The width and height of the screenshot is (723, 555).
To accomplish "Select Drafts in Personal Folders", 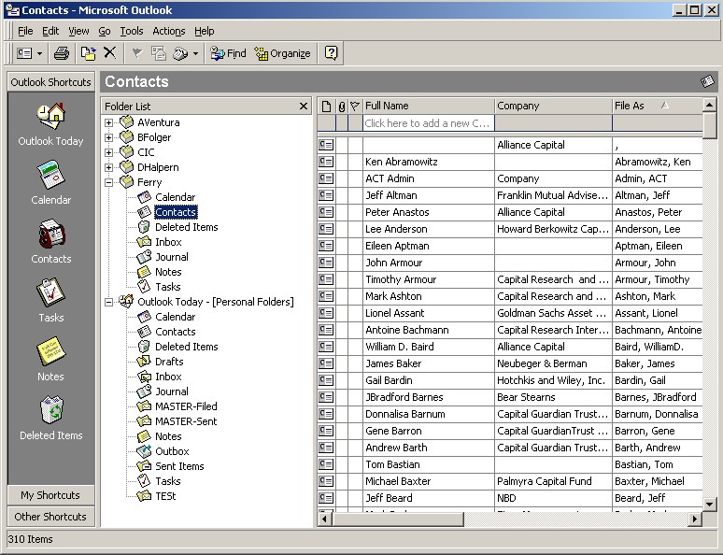I will pyautogui.click(x=169, y=362).
